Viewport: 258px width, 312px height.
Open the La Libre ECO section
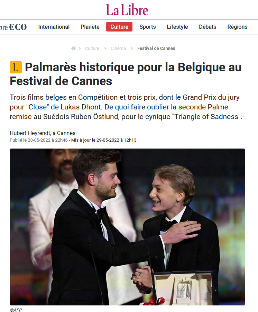coord(13,27)
